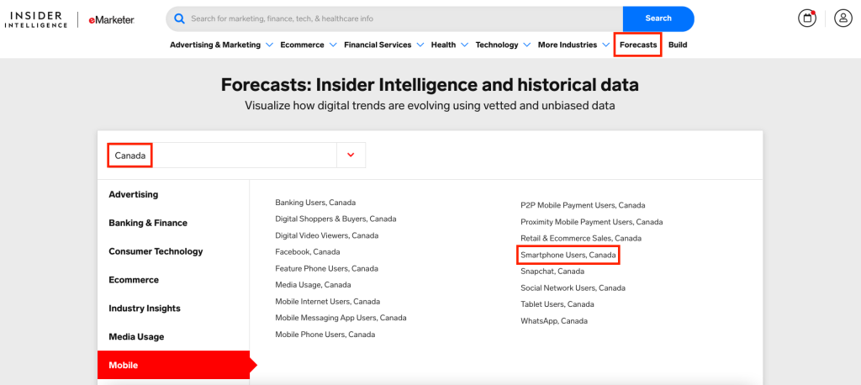
Task: Expand the Financial Services chevron
Action: (x=420, y=45)
